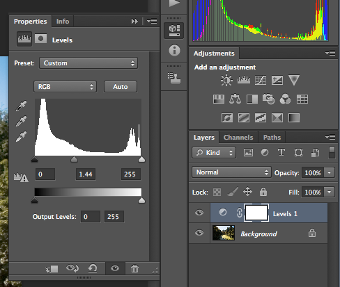Hide the Levels 1 layer
340x287 pixels.
click(199, 213)
